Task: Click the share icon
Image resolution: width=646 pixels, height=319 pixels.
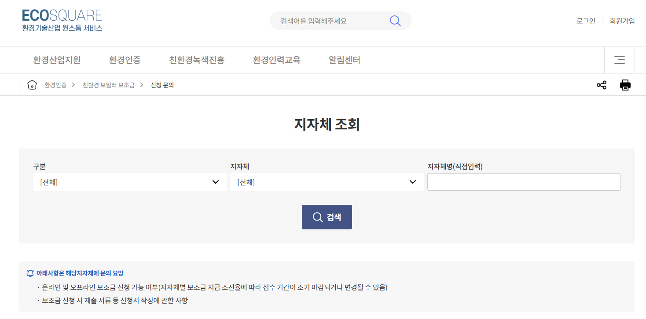Action: click(601, 84)
